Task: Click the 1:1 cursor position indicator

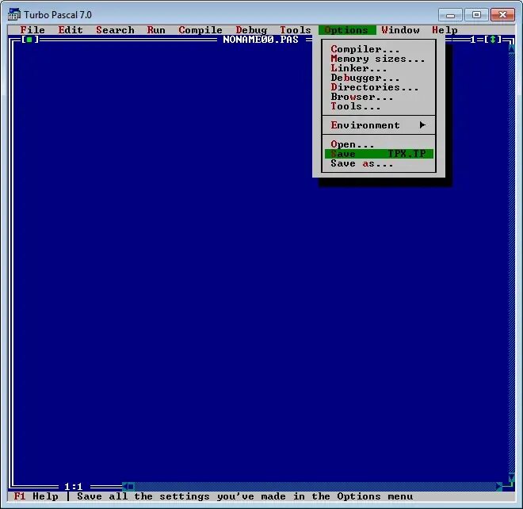Action: pyautogui.click(x=74, y=487)
